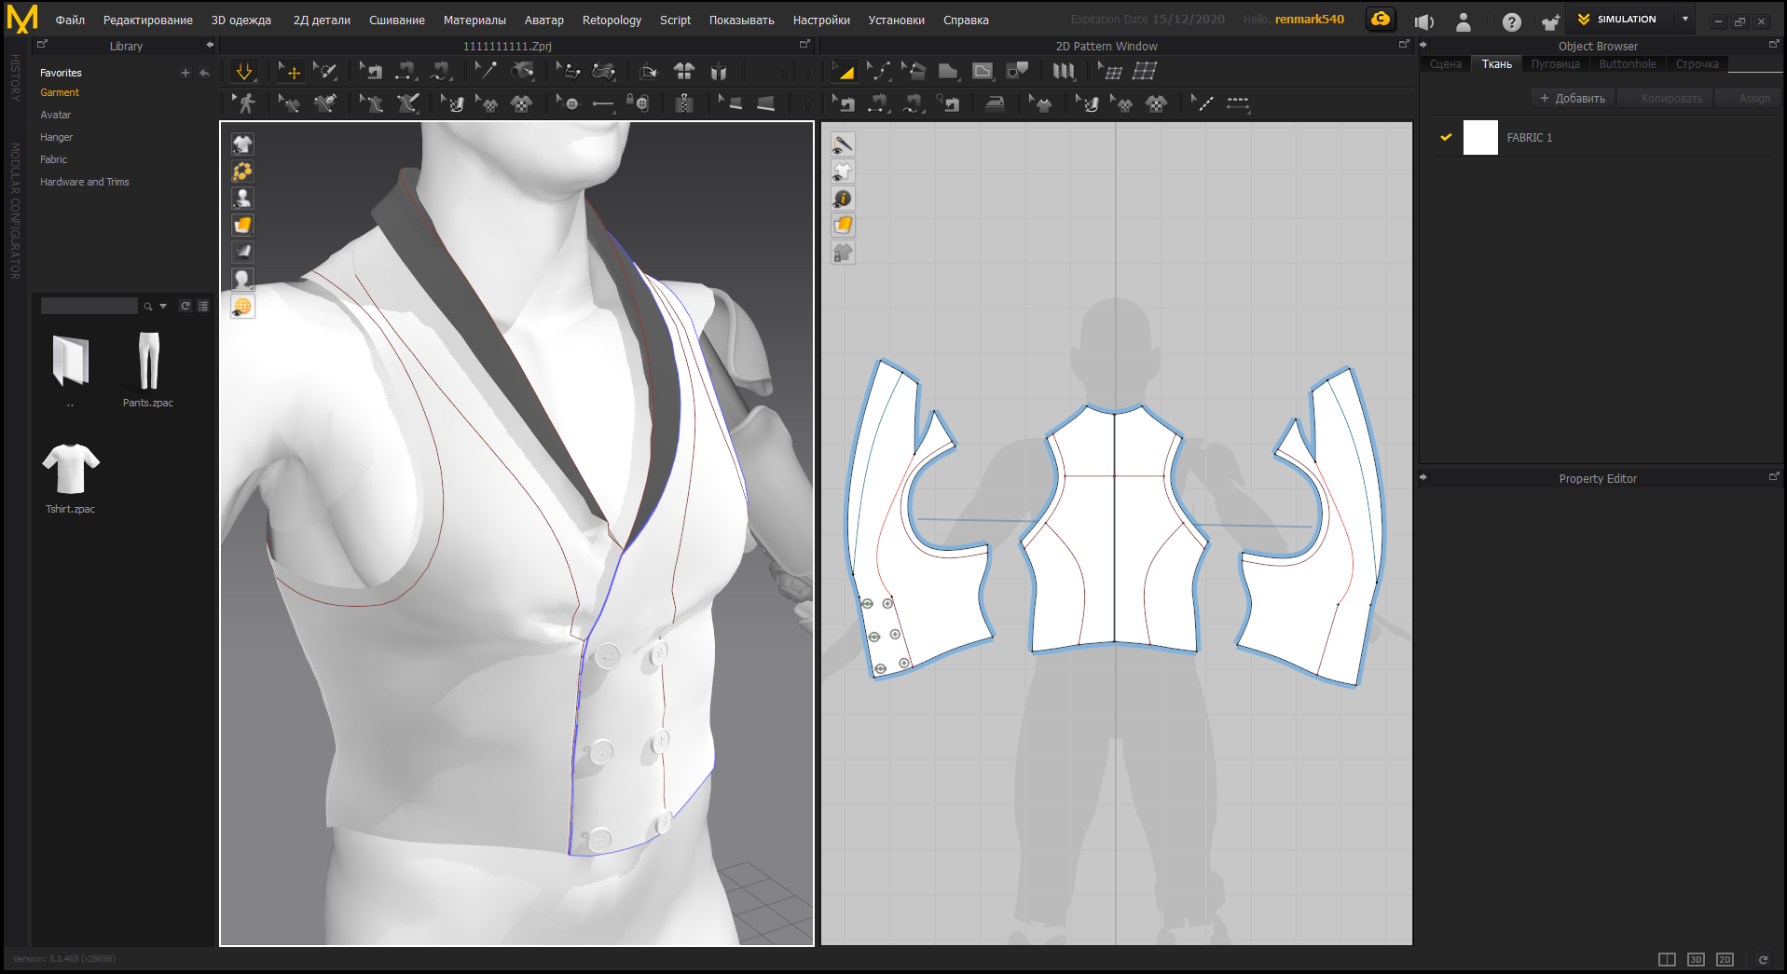Open the CLO cloud connect icon
The width and height of the screenshot is (1787, 974).
(x=1381, y=19)
